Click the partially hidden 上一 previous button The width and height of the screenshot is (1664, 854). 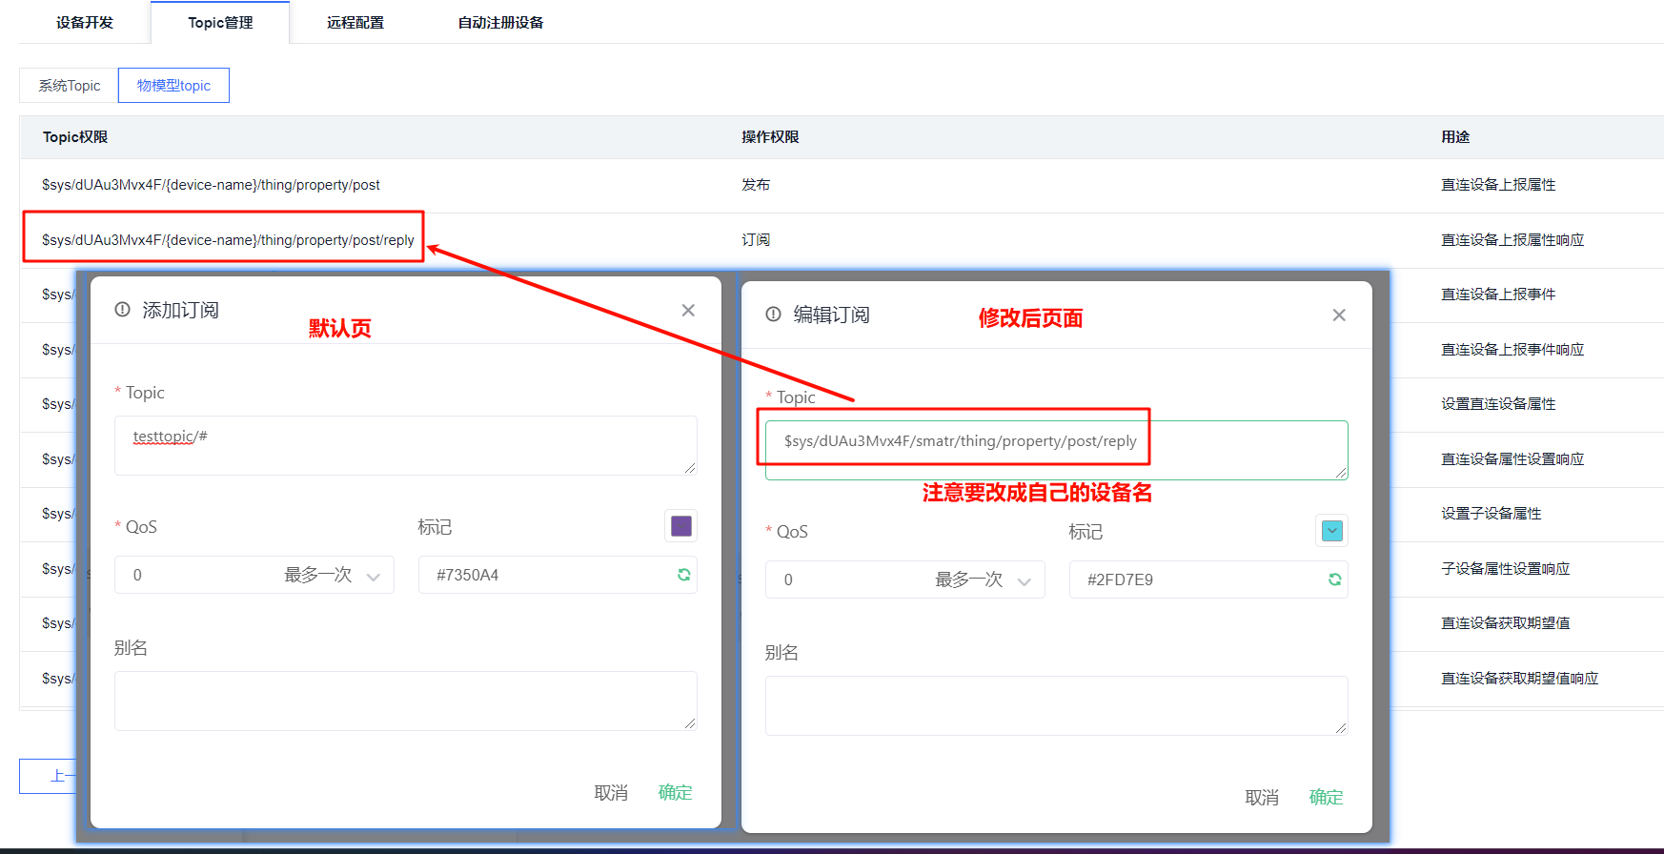click(49, 776)
